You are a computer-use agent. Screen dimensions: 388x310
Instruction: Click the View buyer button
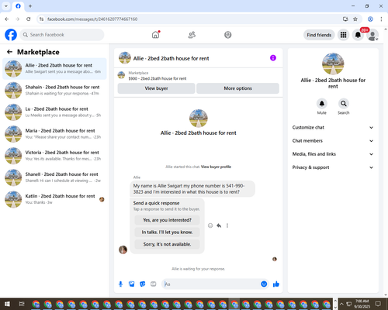[156, 88]
